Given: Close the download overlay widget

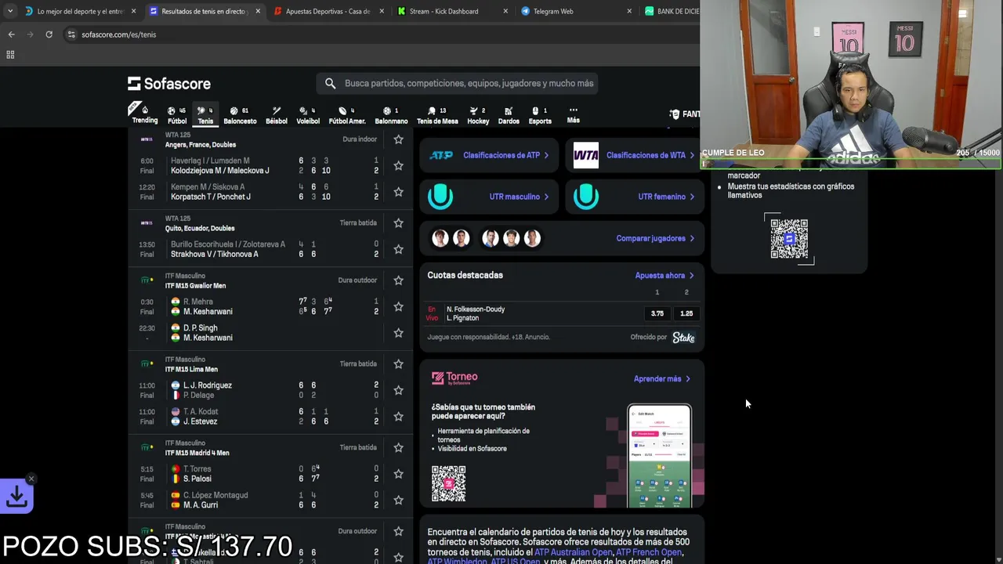Looking at the screenshot, I should (31, 479).
